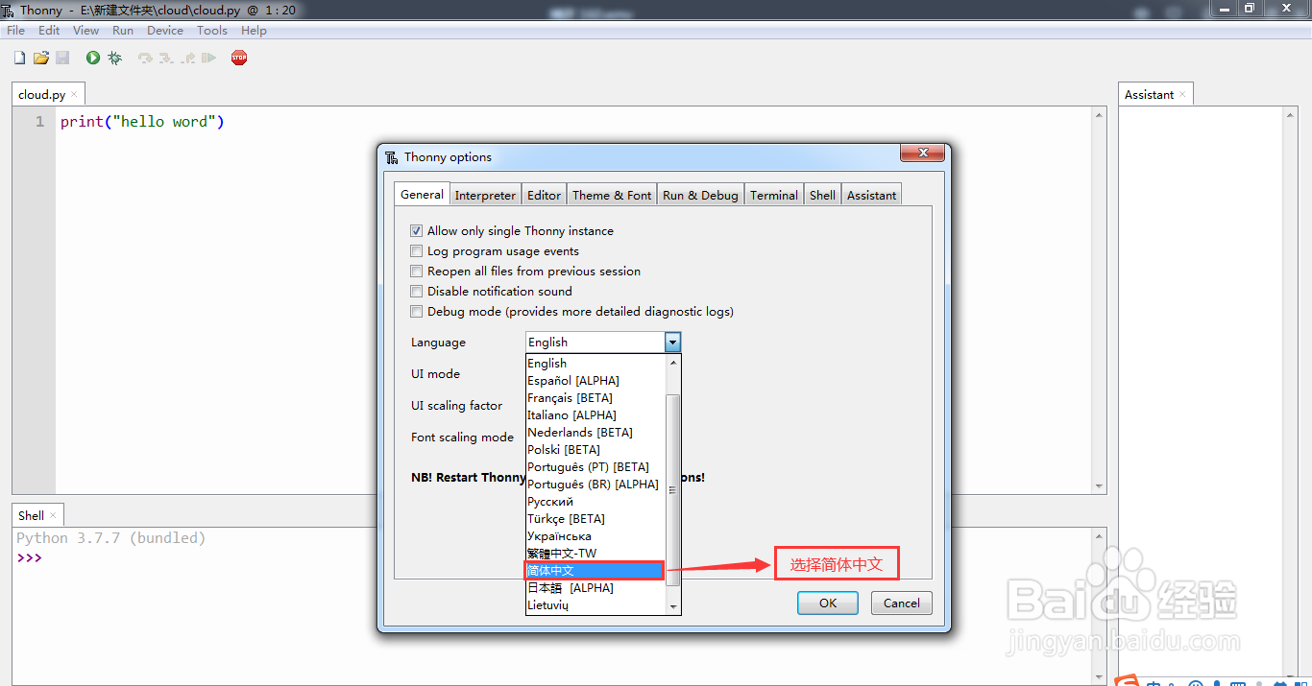1312x686 pixels.
Task: Choose Русский language option
Action: point(595,502)
